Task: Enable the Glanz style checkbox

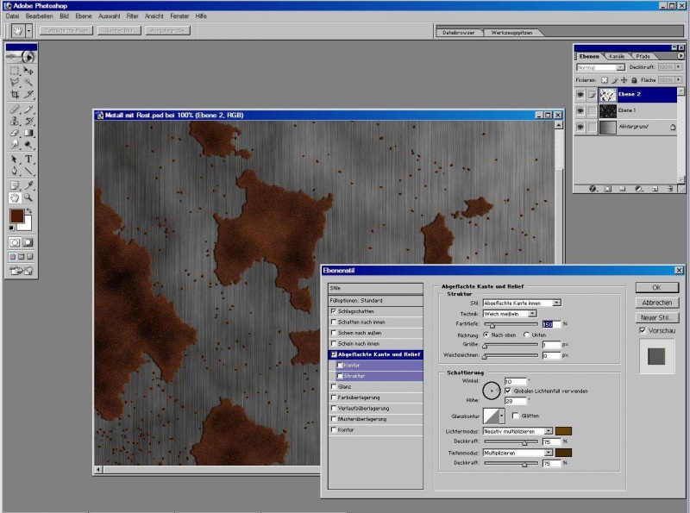Action: (x=334, y=387)
